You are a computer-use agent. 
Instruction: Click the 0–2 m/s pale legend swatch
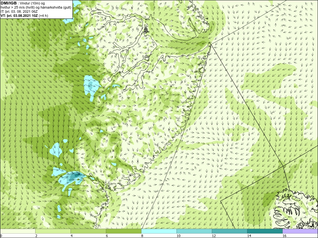click(18, 231)
